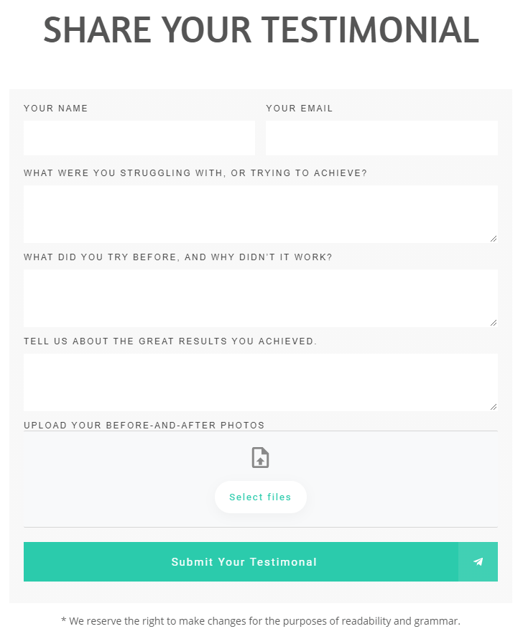523x634 pixels.
Task: Click the 'Share Your Testimonial' heading
Action: (261, 30)
